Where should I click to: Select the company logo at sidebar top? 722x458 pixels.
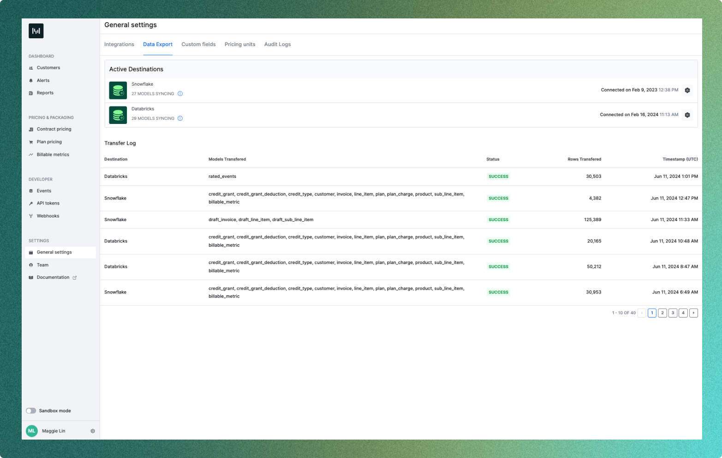(x=36, y=30)
